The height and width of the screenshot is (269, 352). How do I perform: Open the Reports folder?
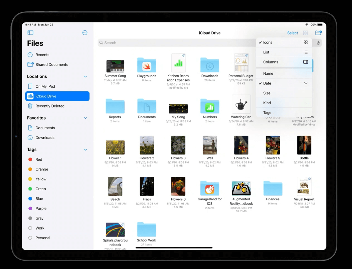[115, 106]
